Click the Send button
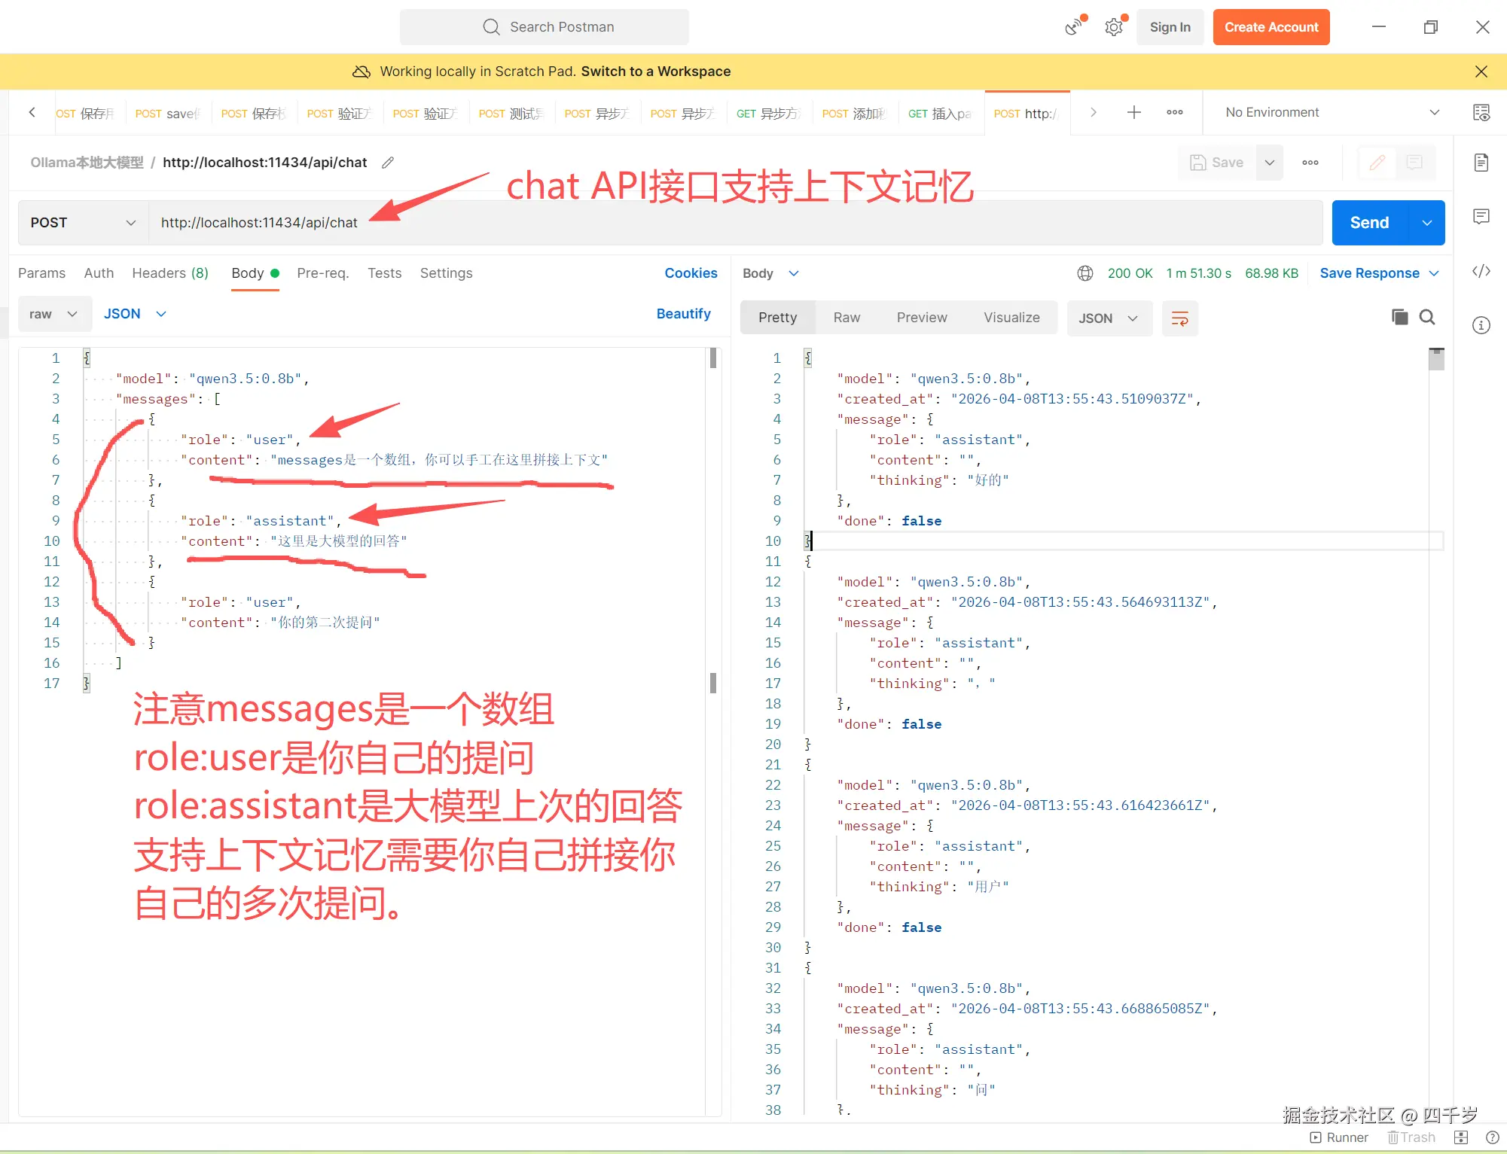Screen dimensions: 1507x1154 [1368, 222]
